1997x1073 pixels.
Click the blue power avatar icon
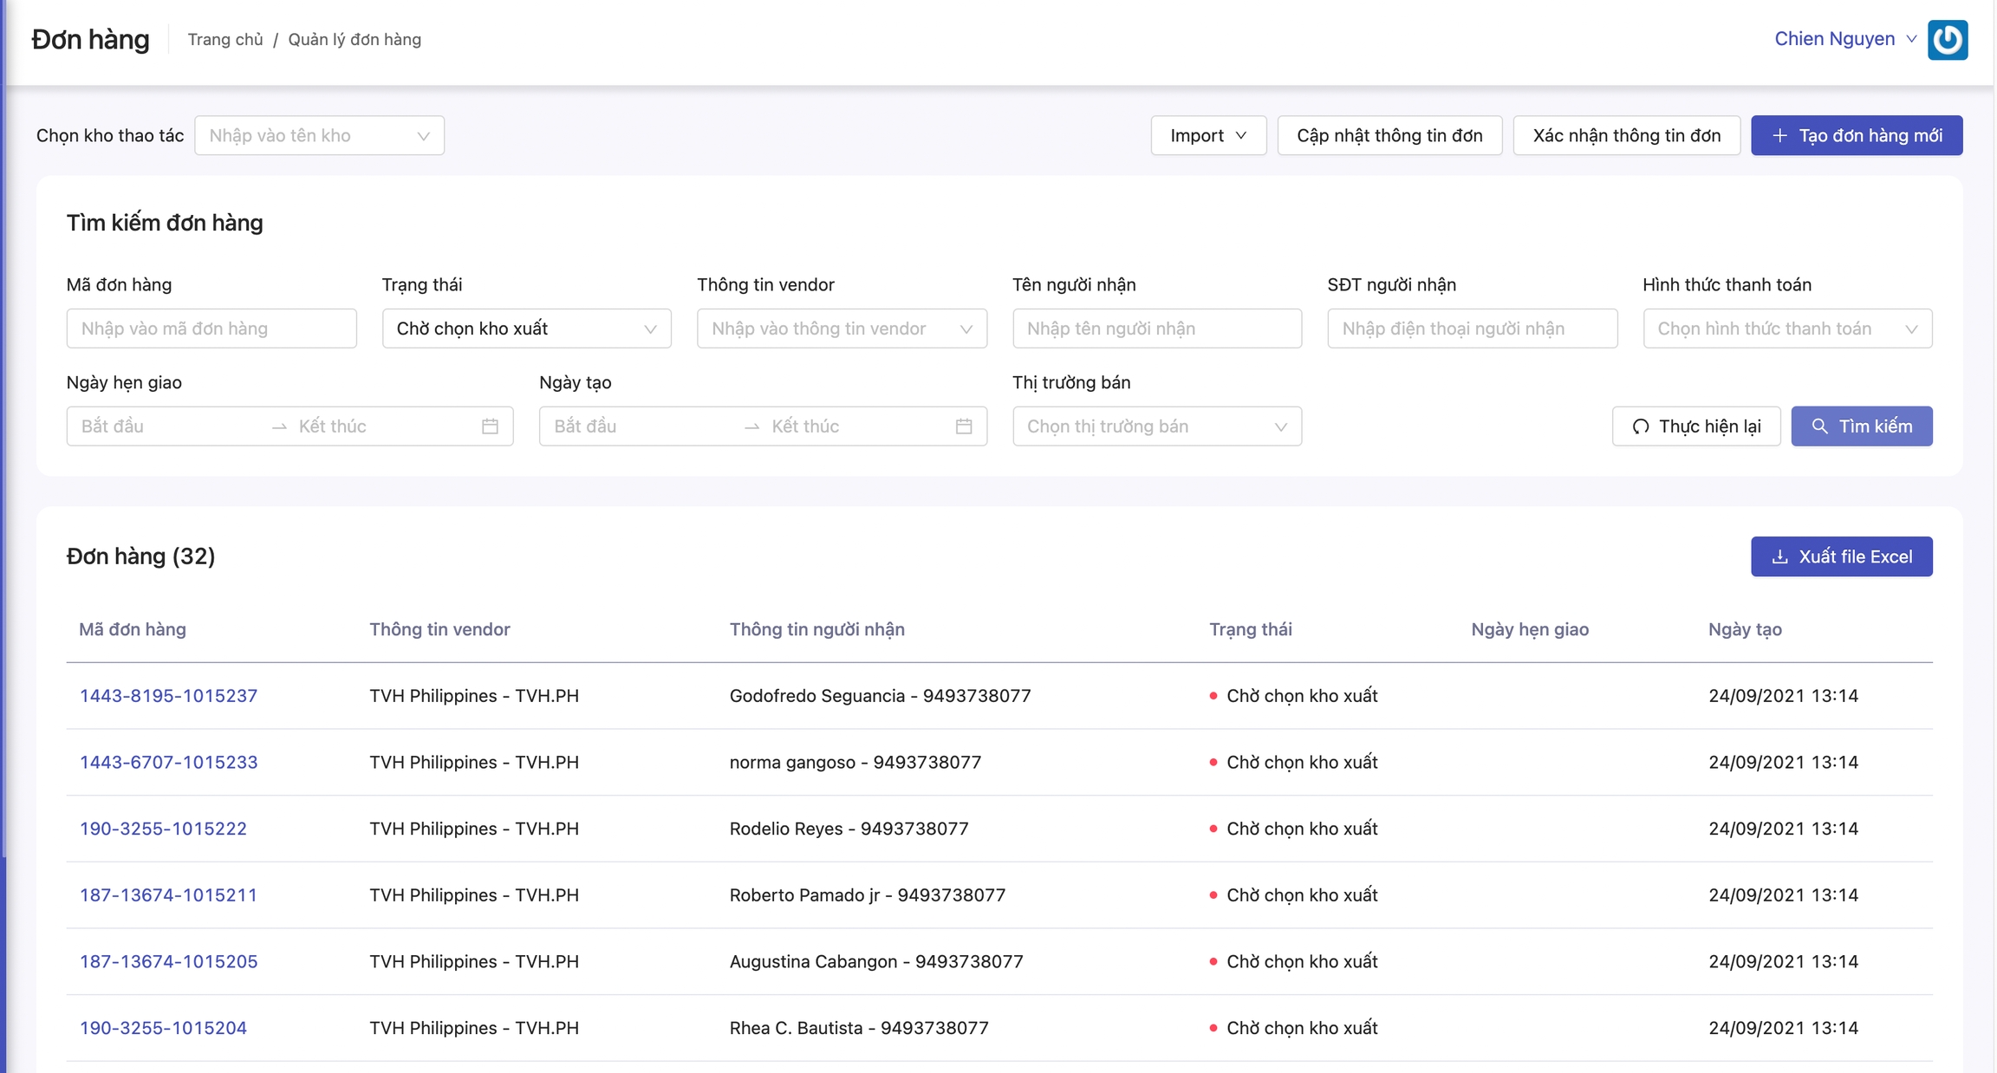coord(1947,40)
